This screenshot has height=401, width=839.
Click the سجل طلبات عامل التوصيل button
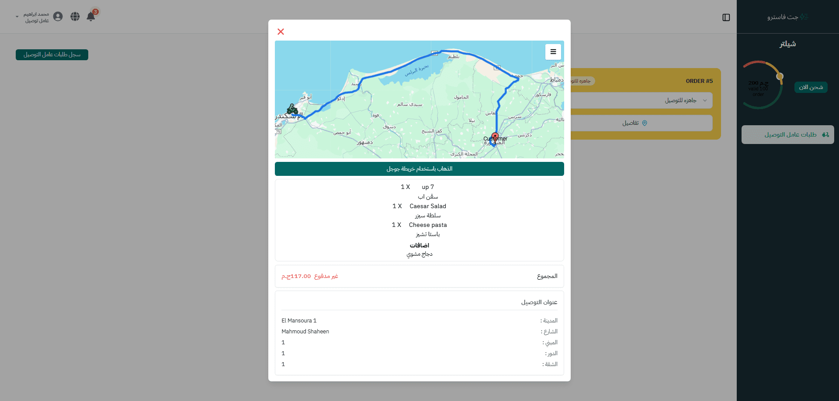click(52, 55)
